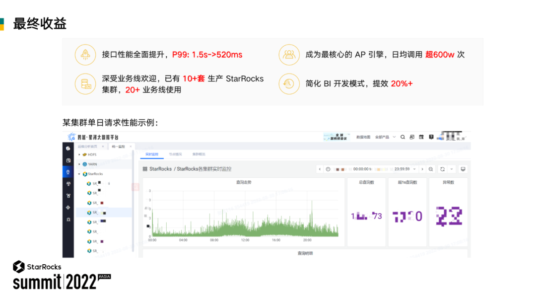Image resolution: width=536 pixels, height=302 pixels.
Task: Click the 某集群单日请求性能示例 caption
Action: pyautogui.click(x=110, y=123)
